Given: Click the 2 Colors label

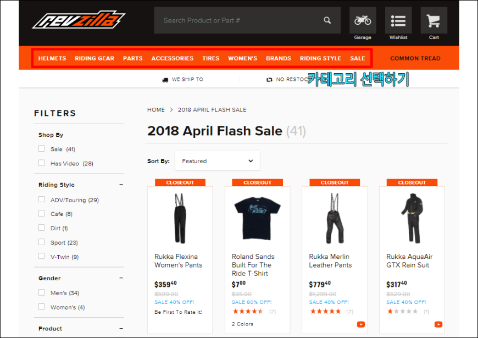Looking at the screenshot, I should [x=242, y=324].
